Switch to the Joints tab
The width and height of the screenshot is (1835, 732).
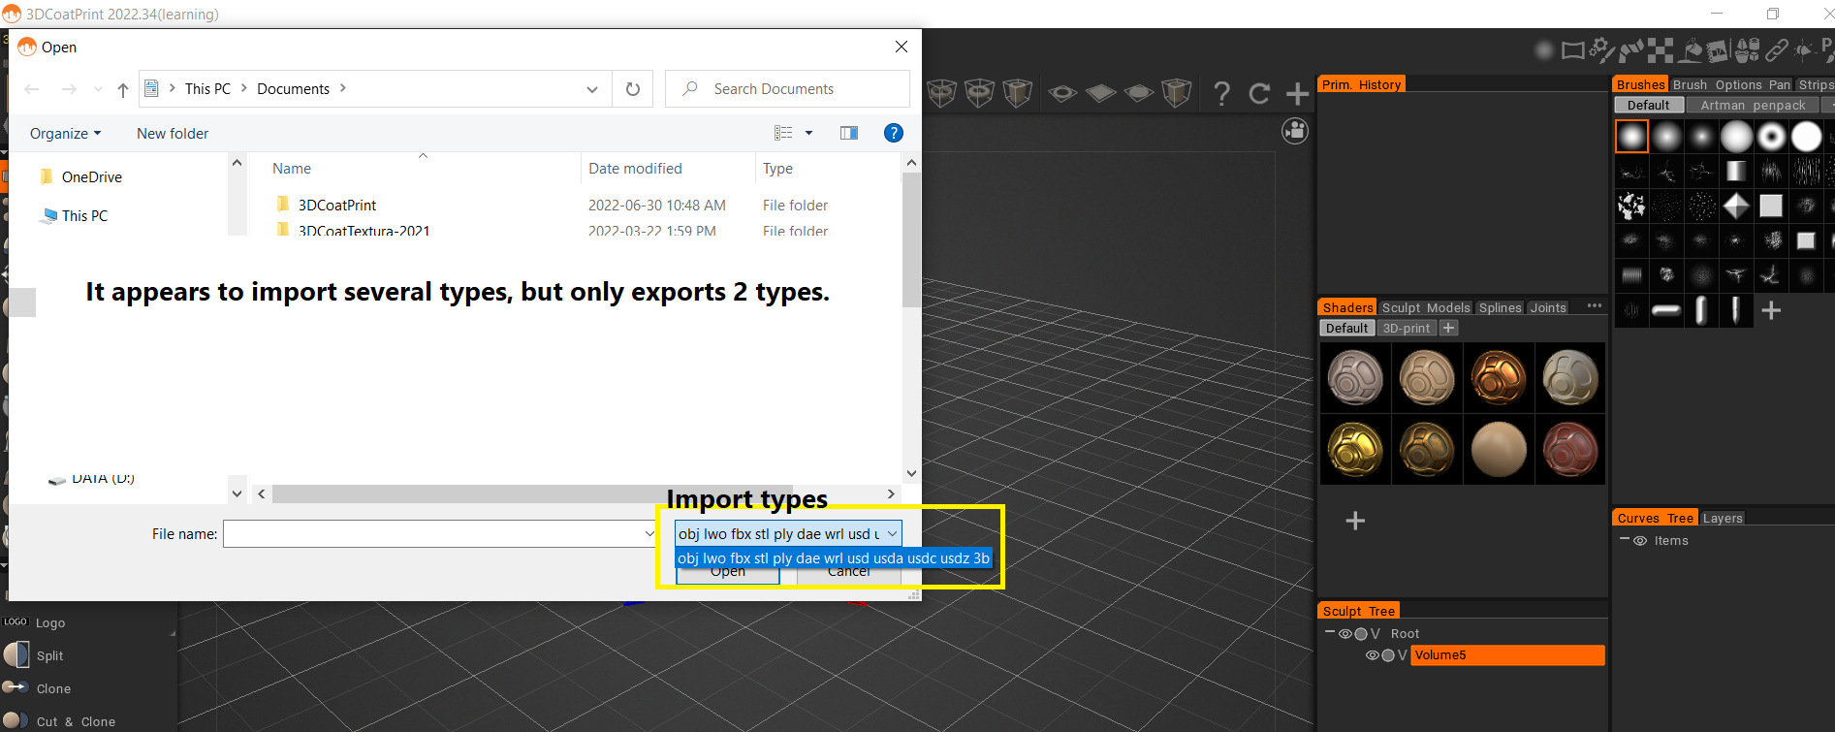[1548, 307]
